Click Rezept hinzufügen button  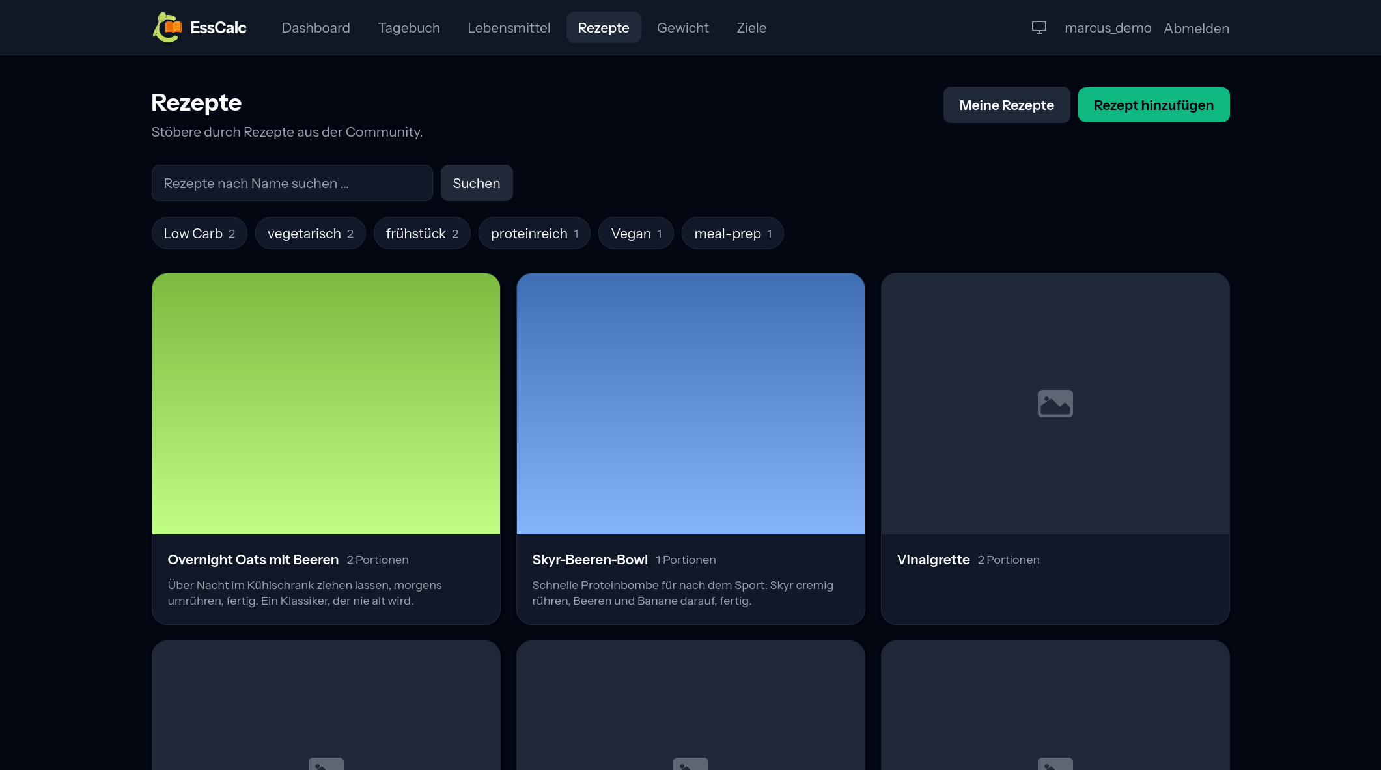point(1154,105)
